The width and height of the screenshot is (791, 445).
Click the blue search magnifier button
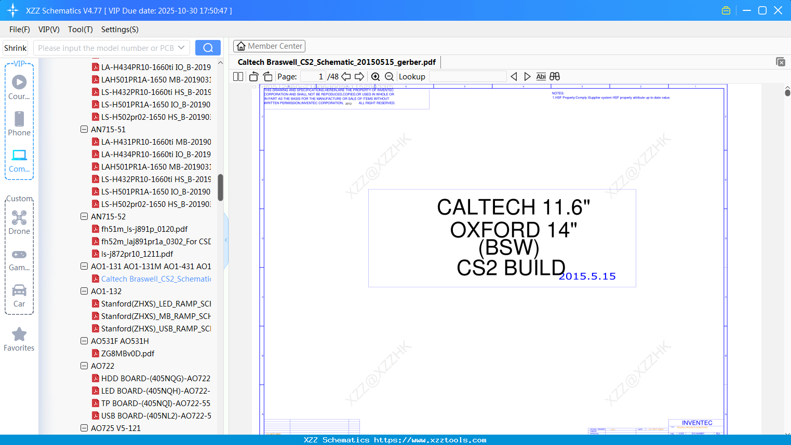click(x=208, y=48)
